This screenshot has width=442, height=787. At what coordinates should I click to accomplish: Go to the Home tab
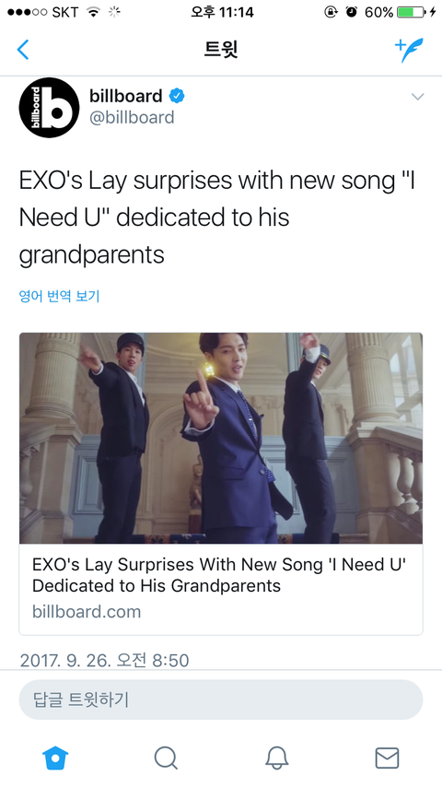pyautogui.click(x=55, y=758)
